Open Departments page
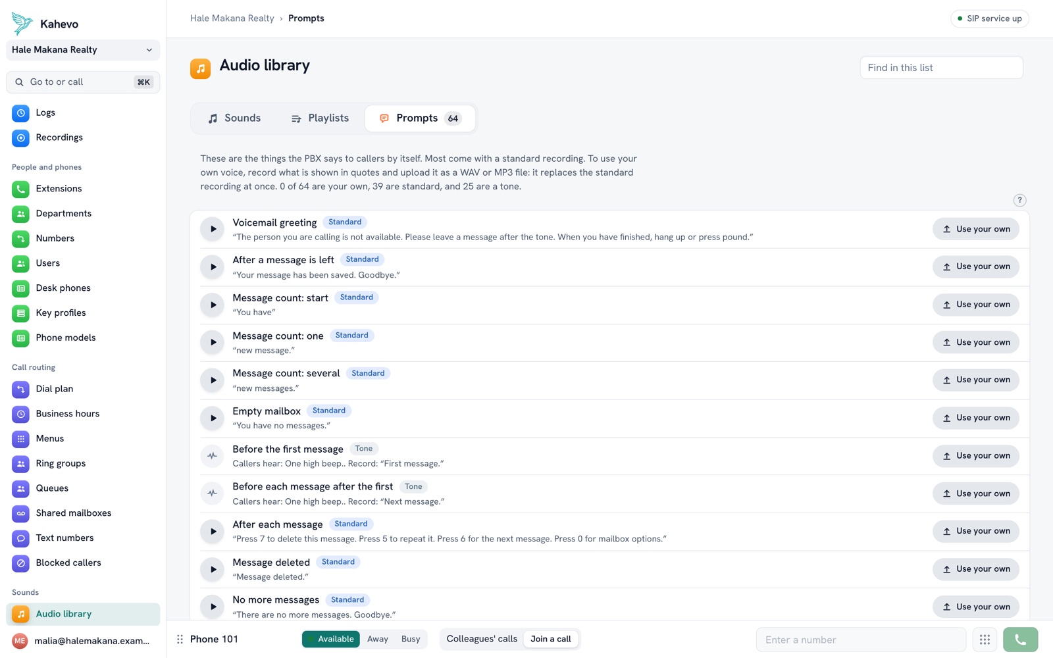1053x658 pixels. coord(83,214)
